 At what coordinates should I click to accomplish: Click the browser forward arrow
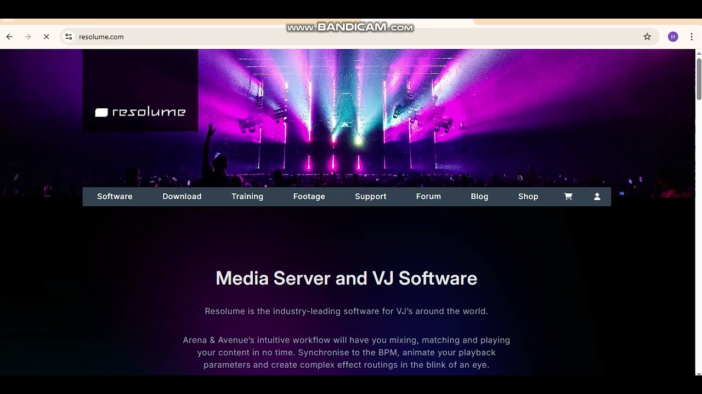tap(28, 37)
